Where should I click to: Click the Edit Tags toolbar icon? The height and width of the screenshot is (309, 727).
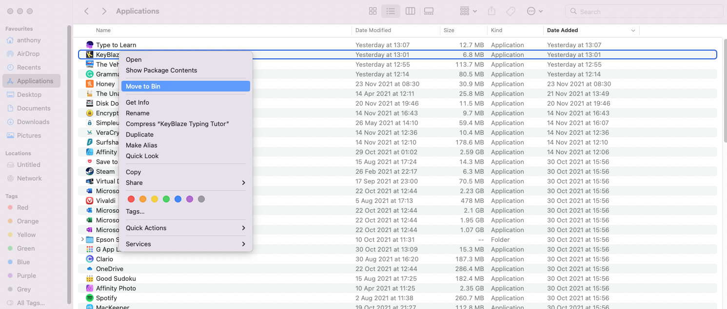(x=511, y=11)
